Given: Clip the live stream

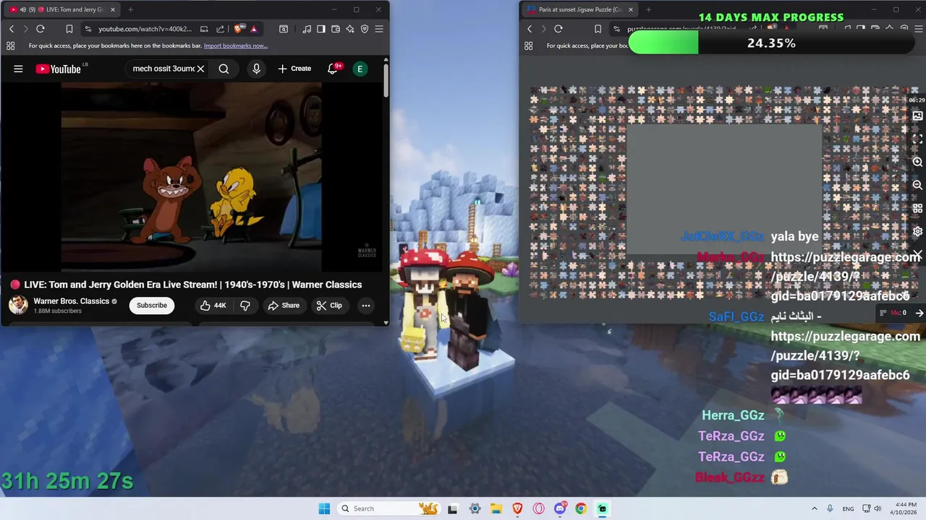Looking at the screenshot, I should (x=329, y=305).
